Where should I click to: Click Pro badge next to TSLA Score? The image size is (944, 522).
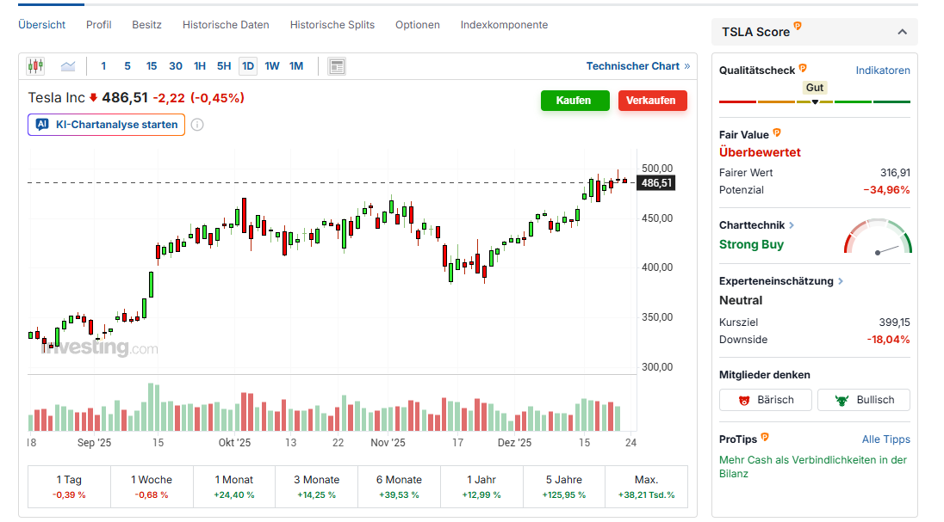(x=798, y=28)
